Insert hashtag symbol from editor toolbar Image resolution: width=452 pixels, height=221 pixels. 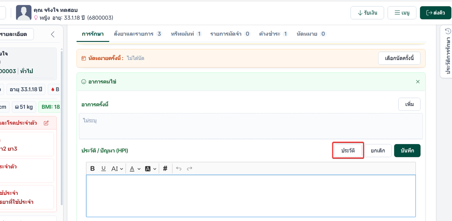pos(165,168)
